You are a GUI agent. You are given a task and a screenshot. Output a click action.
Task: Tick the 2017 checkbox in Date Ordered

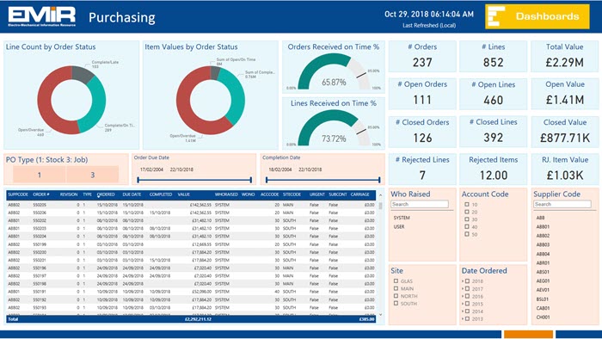[468, 289]
